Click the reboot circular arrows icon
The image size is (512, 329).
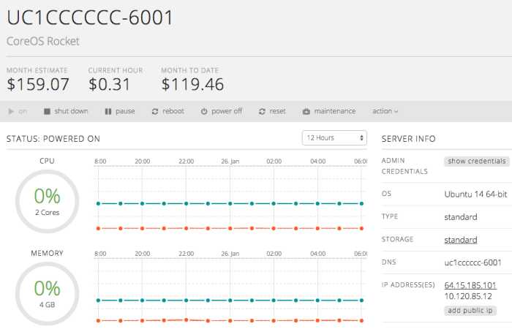click(154, 111)
